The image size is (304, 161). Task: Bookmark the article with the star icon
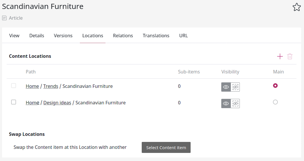[297, 7]
